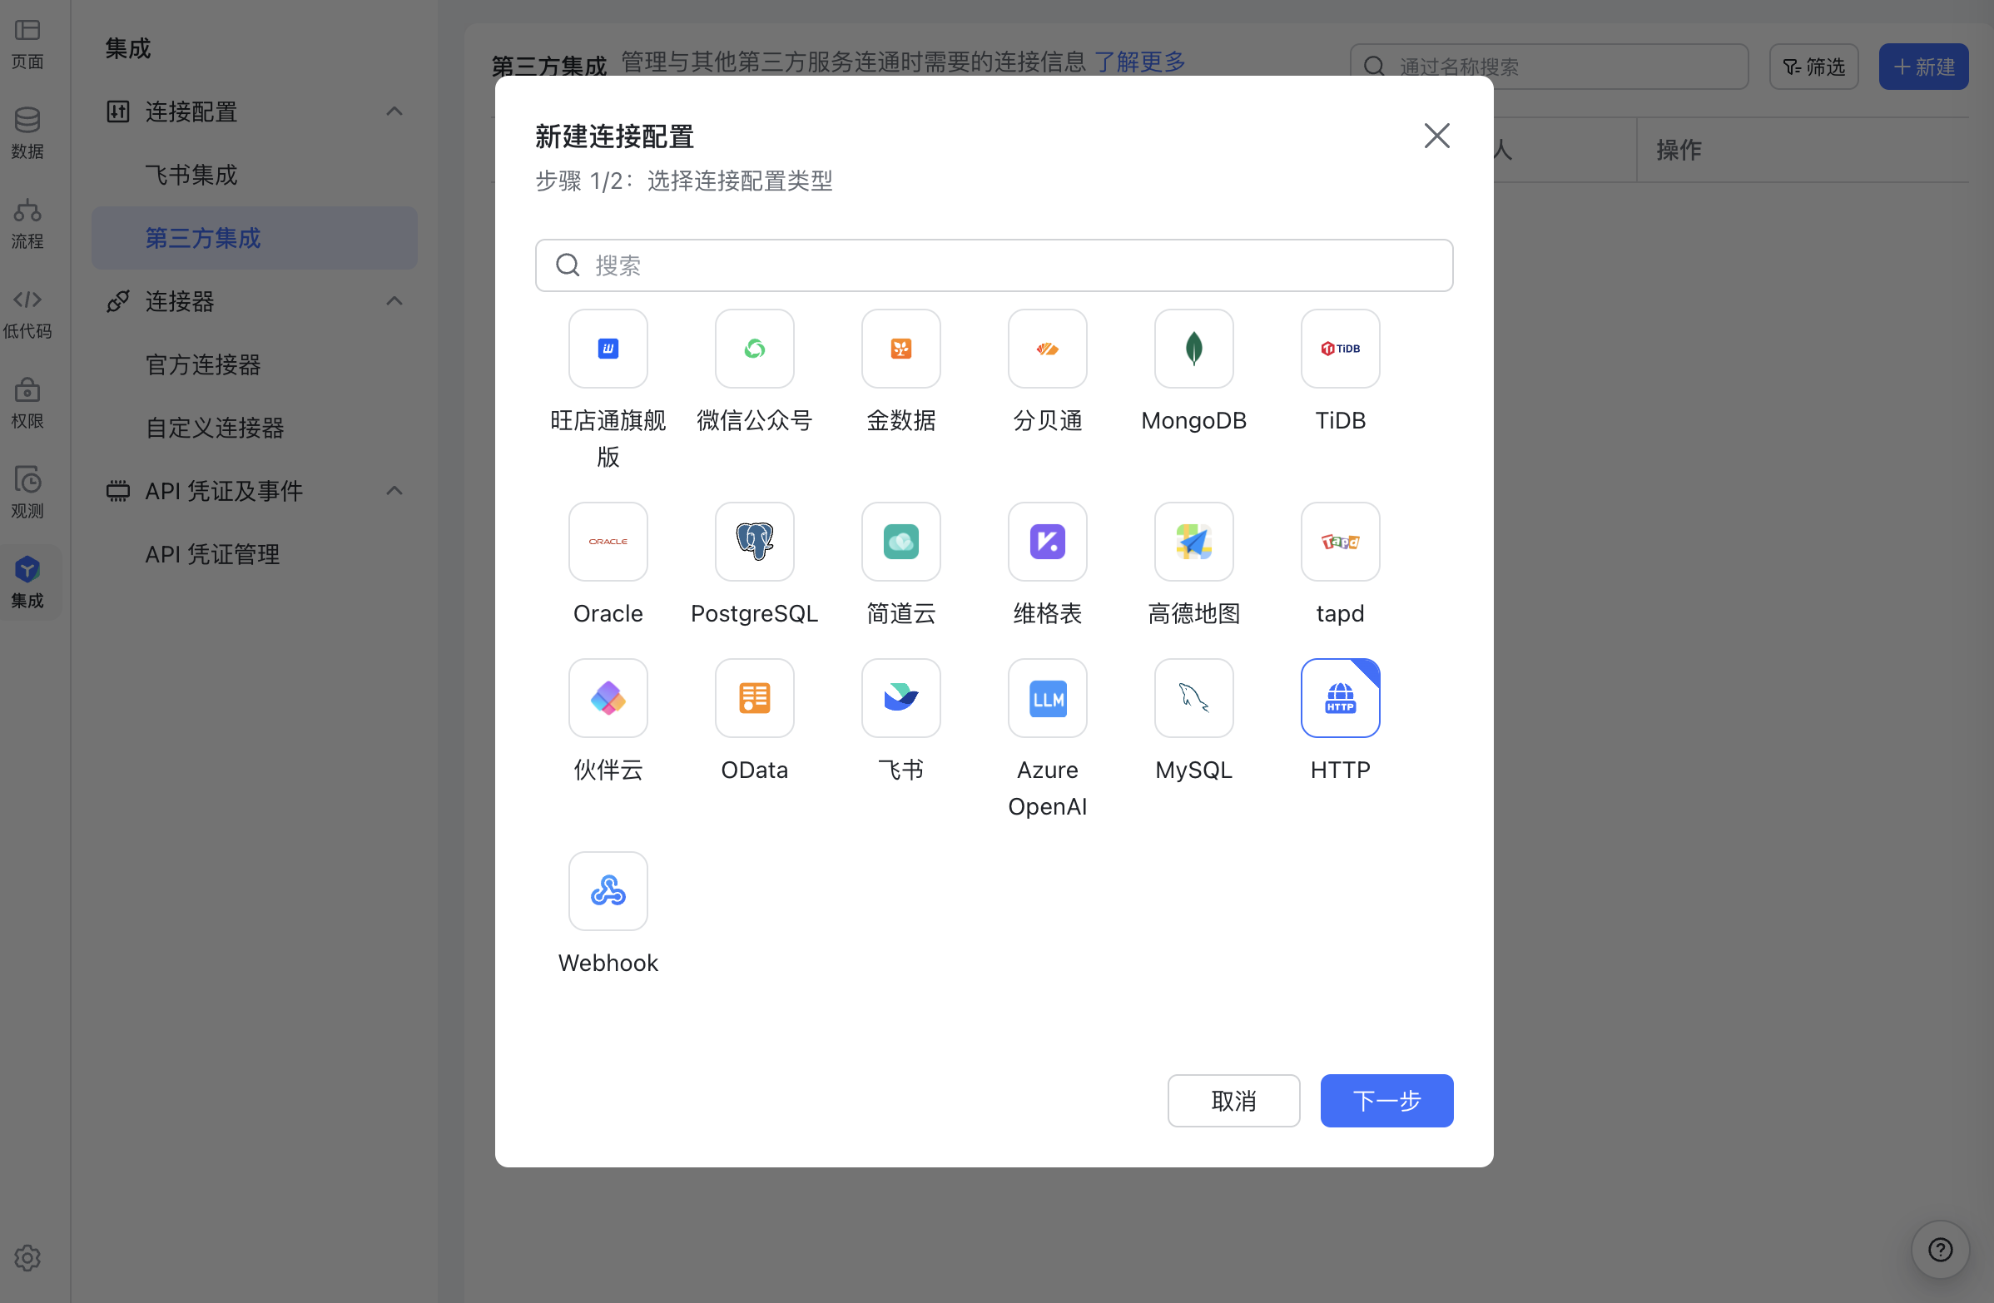The image size is (1994, 1303).
Task: Open the 观测 section in sidebar
Action: click(27, 493)
